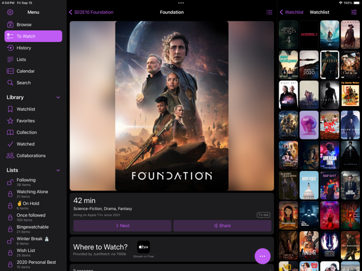Open Boys State poster
Screen dimensions: 362x271
[x=309, y=185]
